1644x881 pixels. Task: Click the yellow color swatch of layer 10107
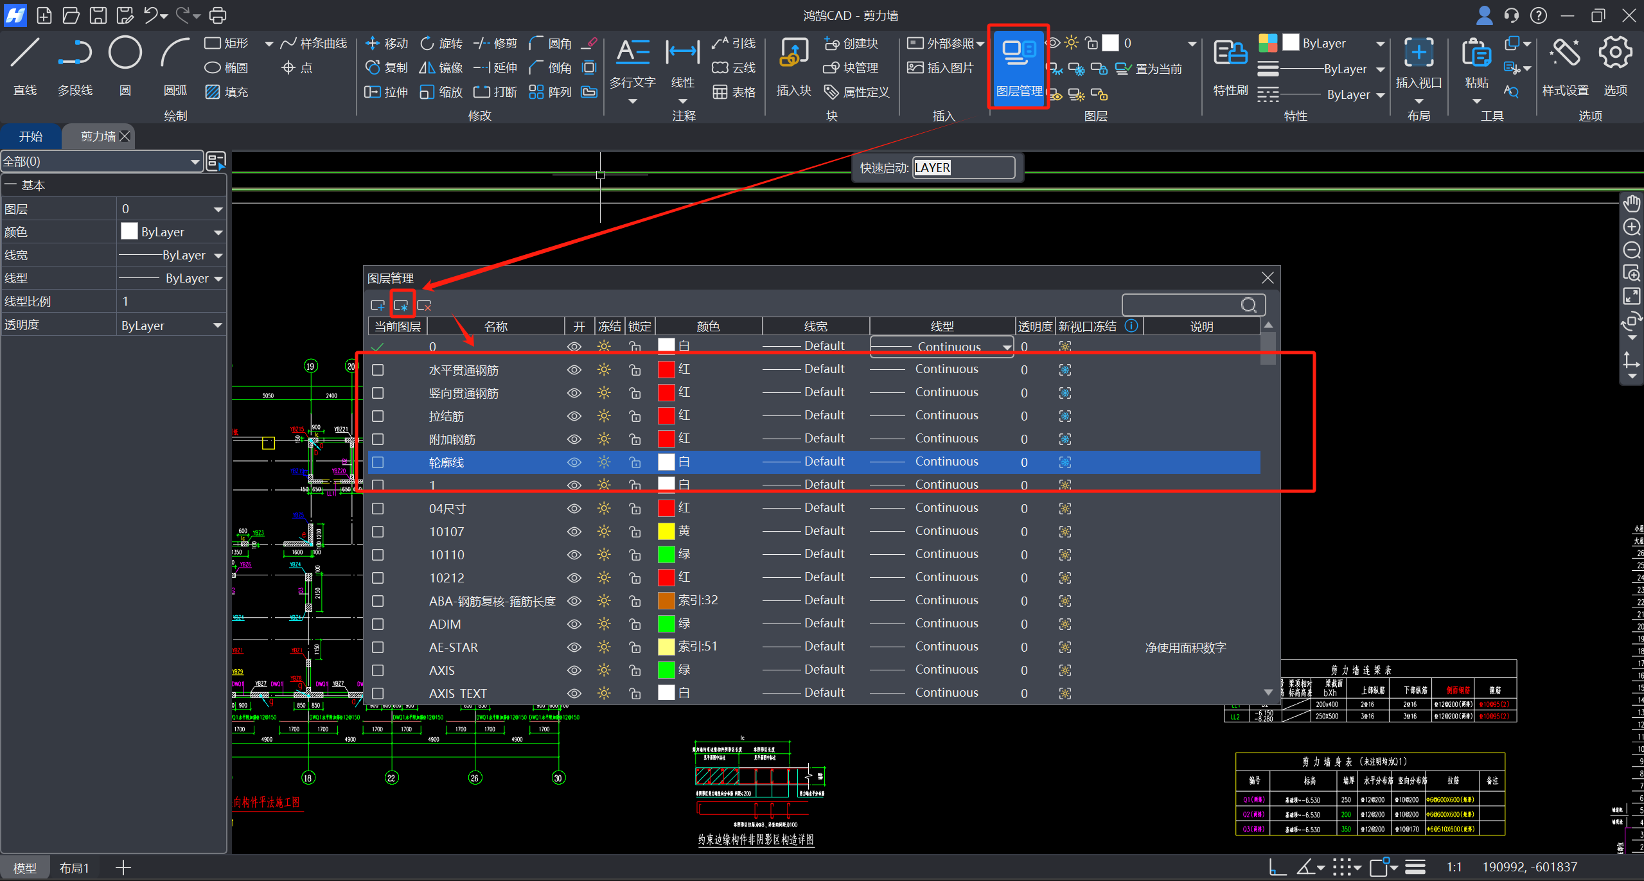pyautogui.click(x=666, y=532)
